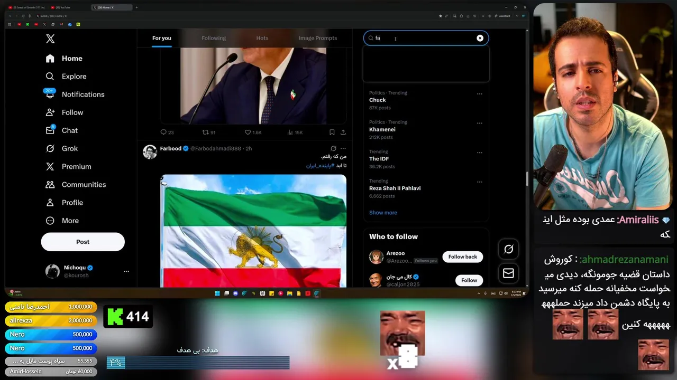Open the floating Grok button at right
This screenshot has height=380, width=677.
coord(508,249)
